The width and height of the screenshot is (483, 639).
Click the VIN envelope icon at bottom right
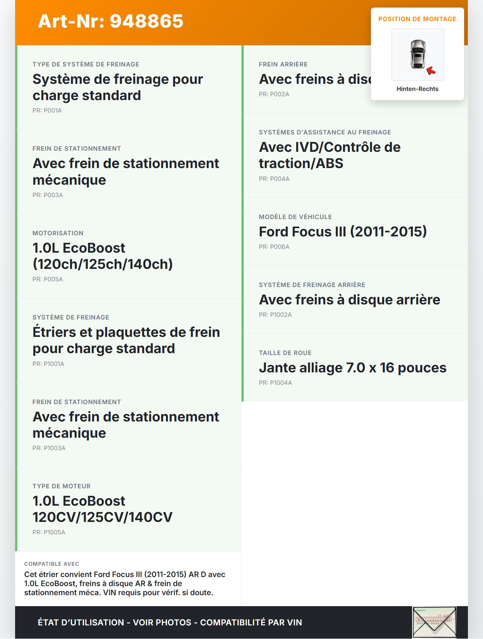[434, 622]
